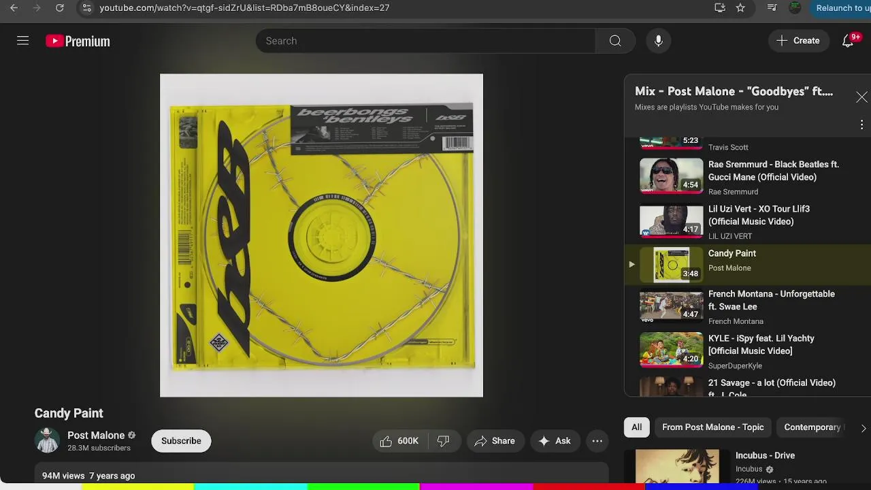Select 21 Savage a lot playlist item
This screenshot has width=871, height=490.
coord(747,386)
